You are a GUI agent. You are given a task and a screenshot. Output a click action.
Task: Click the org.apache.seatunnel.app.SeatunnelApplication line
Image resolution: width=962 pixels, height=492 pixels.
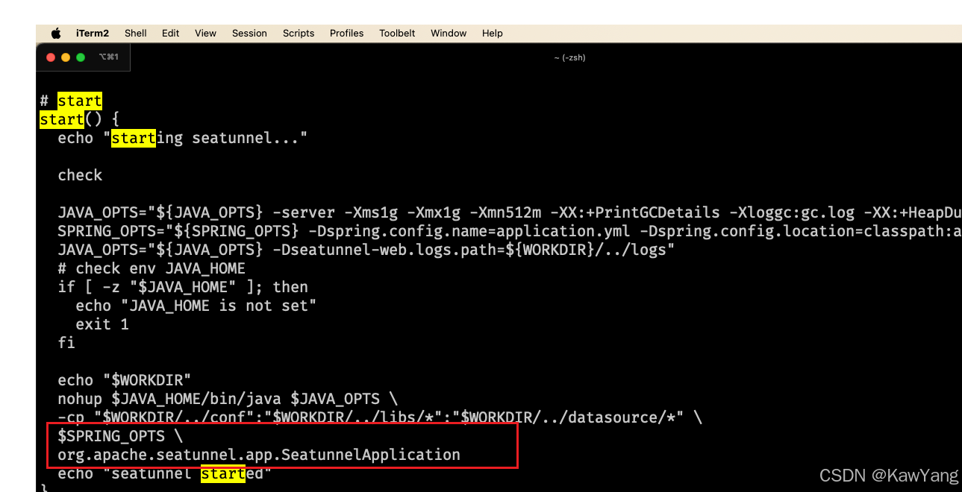click(259, 455)
